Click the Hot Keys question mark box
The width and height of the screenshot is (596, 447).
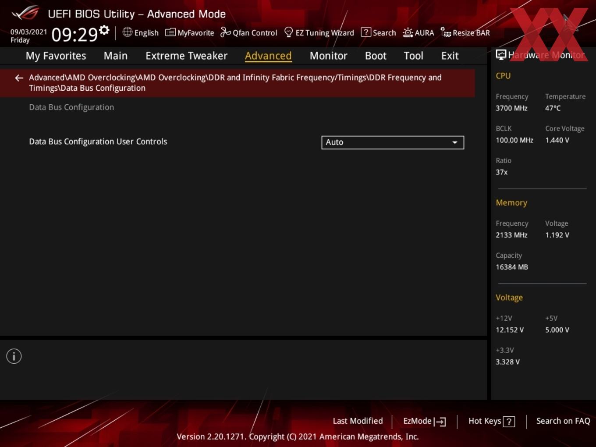tap(509, 422)
